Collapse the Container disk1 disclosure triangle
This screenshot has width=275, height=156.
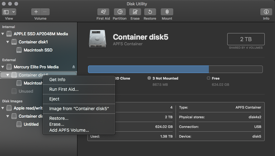(x=7, y=42)
